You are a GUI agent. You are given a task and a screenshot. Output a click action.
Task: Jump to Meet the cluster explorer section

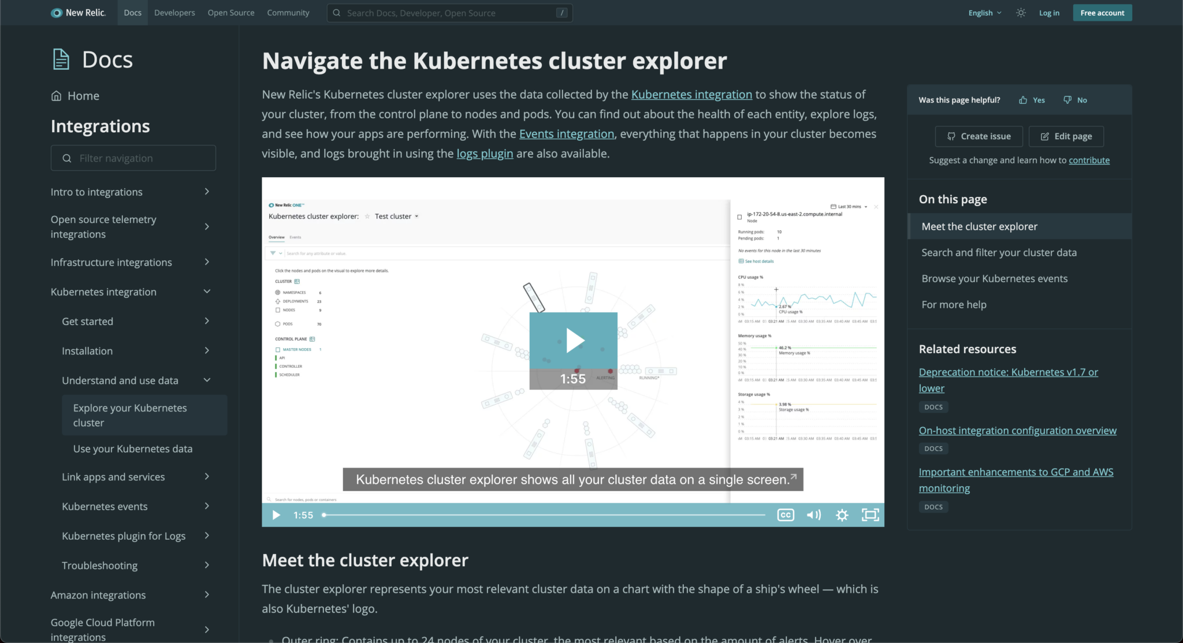click(x=979, y=226)
